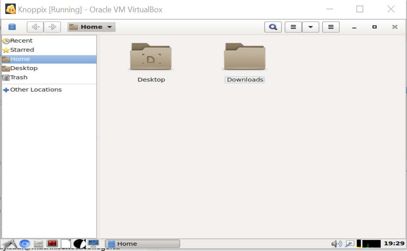Open the Home path dropdown
407x251 pixels.
(x=91, y=27)
